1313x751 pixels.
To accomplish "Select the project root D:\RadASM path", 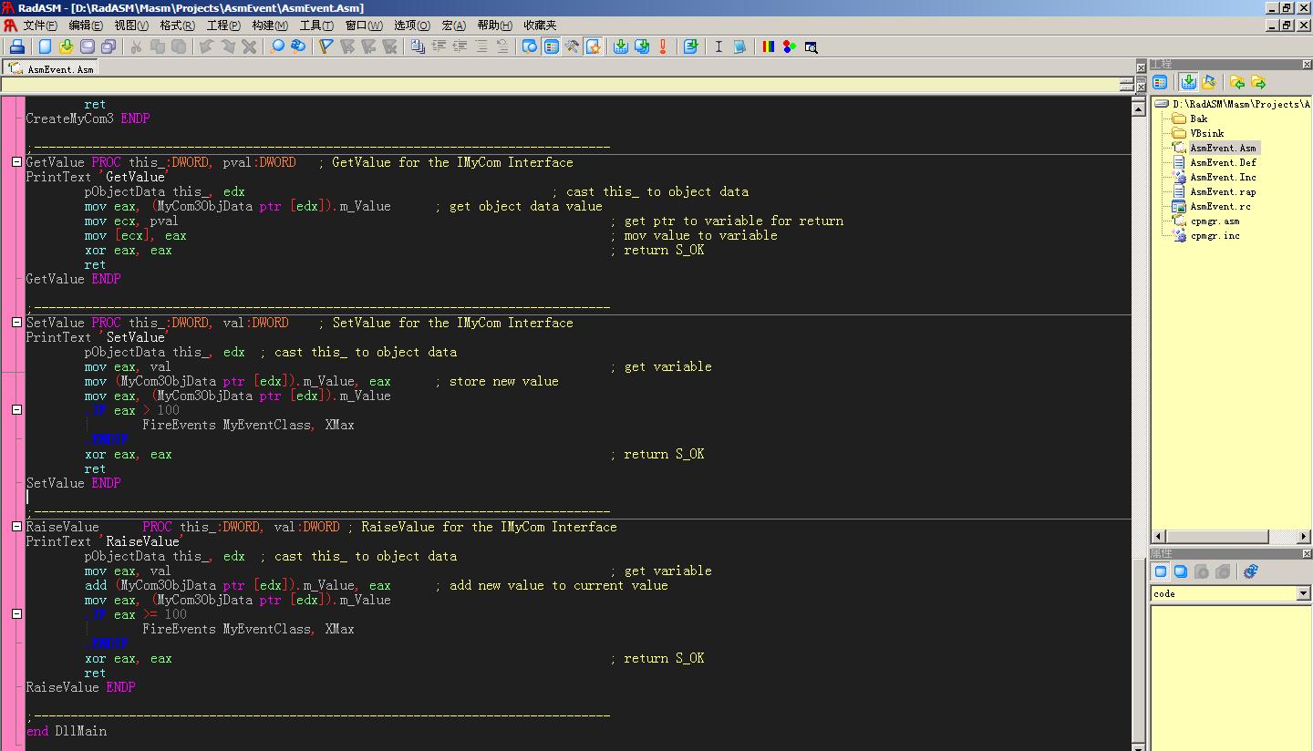I will pos(1241,104).
